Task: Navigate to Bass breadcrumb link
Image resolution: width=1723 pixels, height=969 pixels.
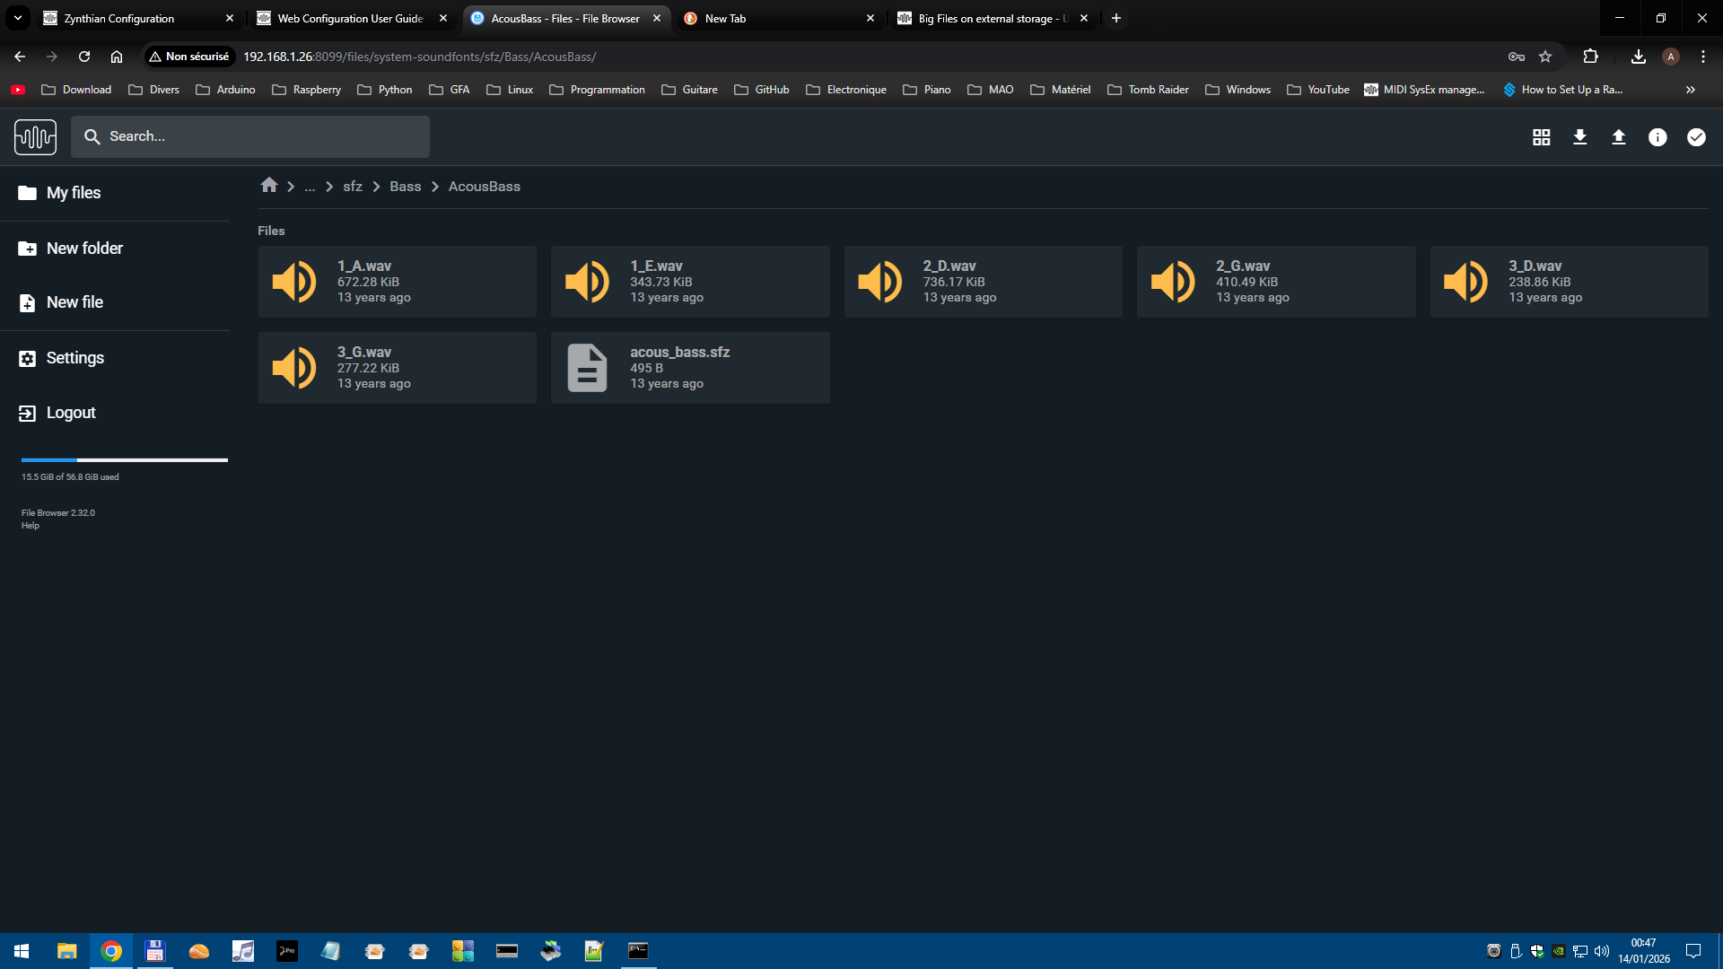Action: pos(405,187)
